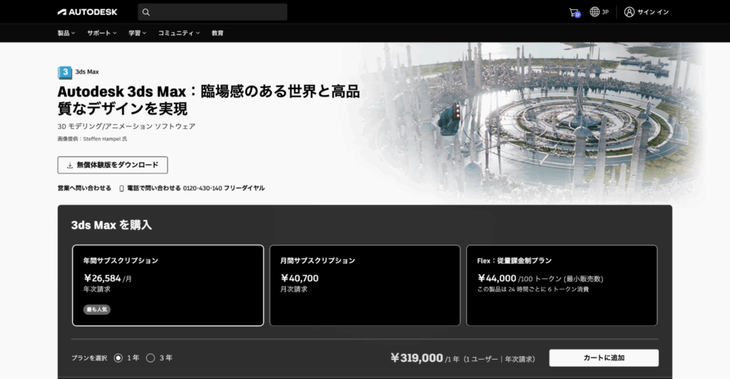This screenshot has width=730, height=379.
Task: Open the コミュニティ dropdown menu
Action: [x=178, y=33]
